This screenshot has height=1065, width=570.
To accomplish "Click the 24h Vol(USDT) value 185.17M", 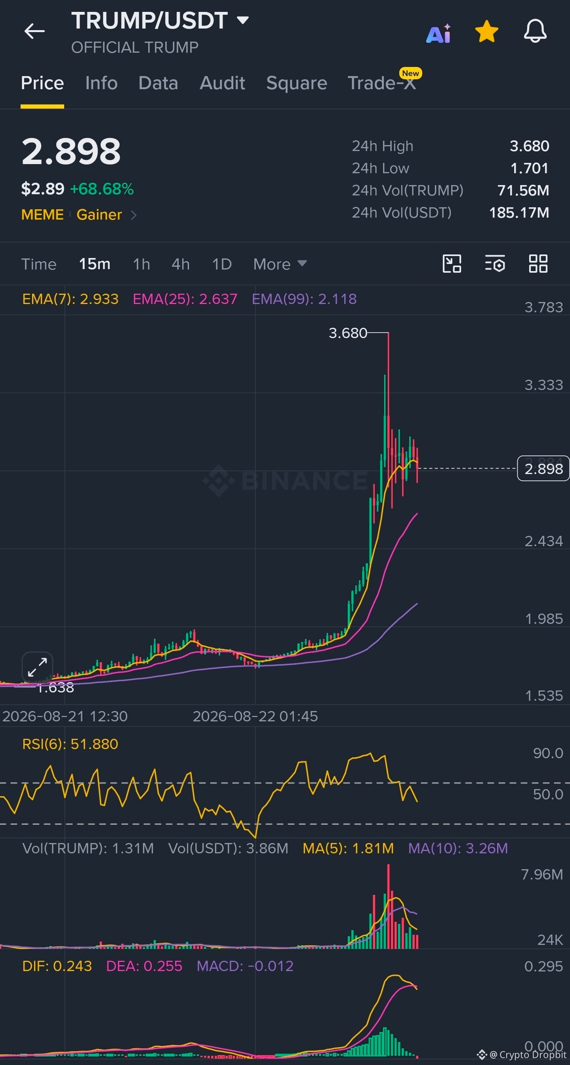I will pyautogui.click(x=519, y=212).
